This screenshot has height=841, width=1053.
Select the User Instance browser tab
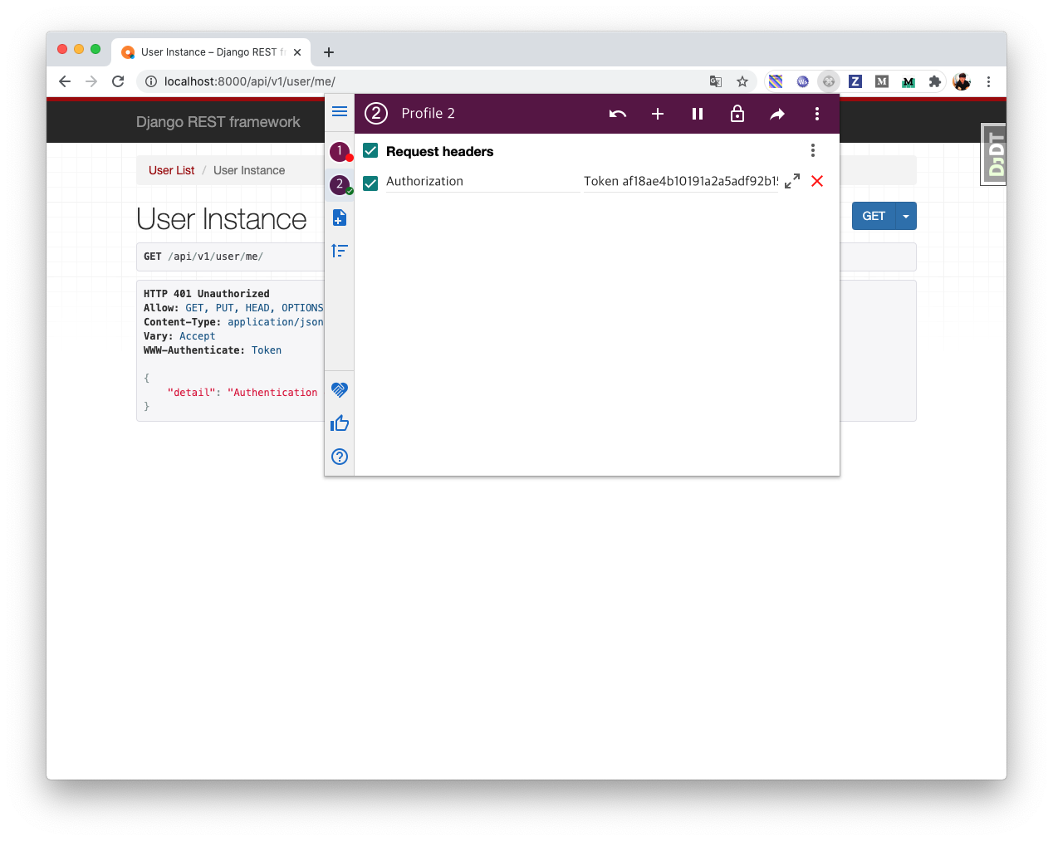pos(211,51)
